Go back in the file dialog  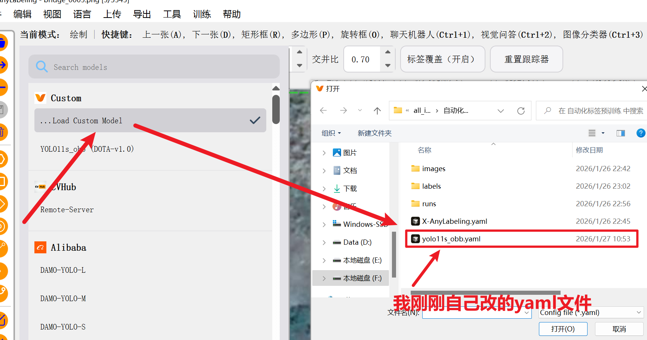click(x=323, y=111)
